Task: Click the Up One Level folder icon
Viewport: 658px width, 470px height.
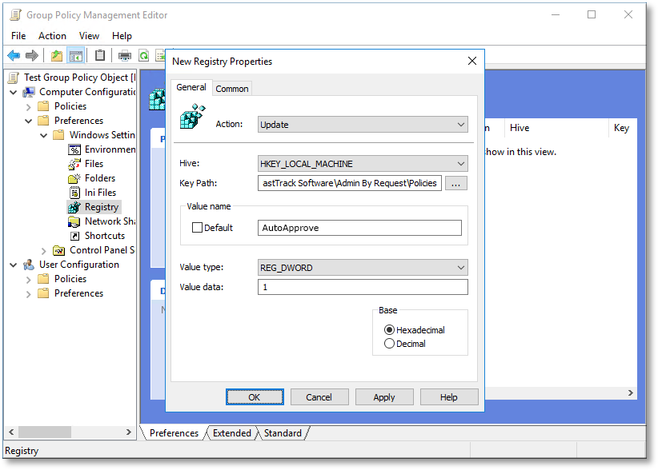Action: 56,55
